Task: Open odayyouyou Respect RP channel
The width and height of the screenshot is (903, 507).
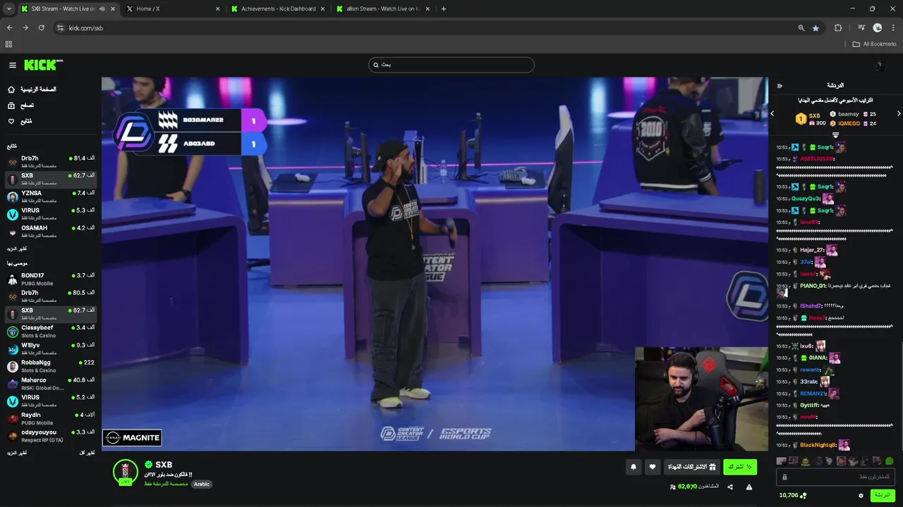Action: click(x=50, y=436)
